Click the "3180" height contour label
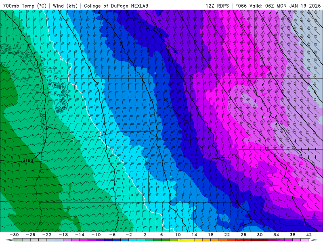The height and width of the screenshot is (242, 323). coord(28,160)
